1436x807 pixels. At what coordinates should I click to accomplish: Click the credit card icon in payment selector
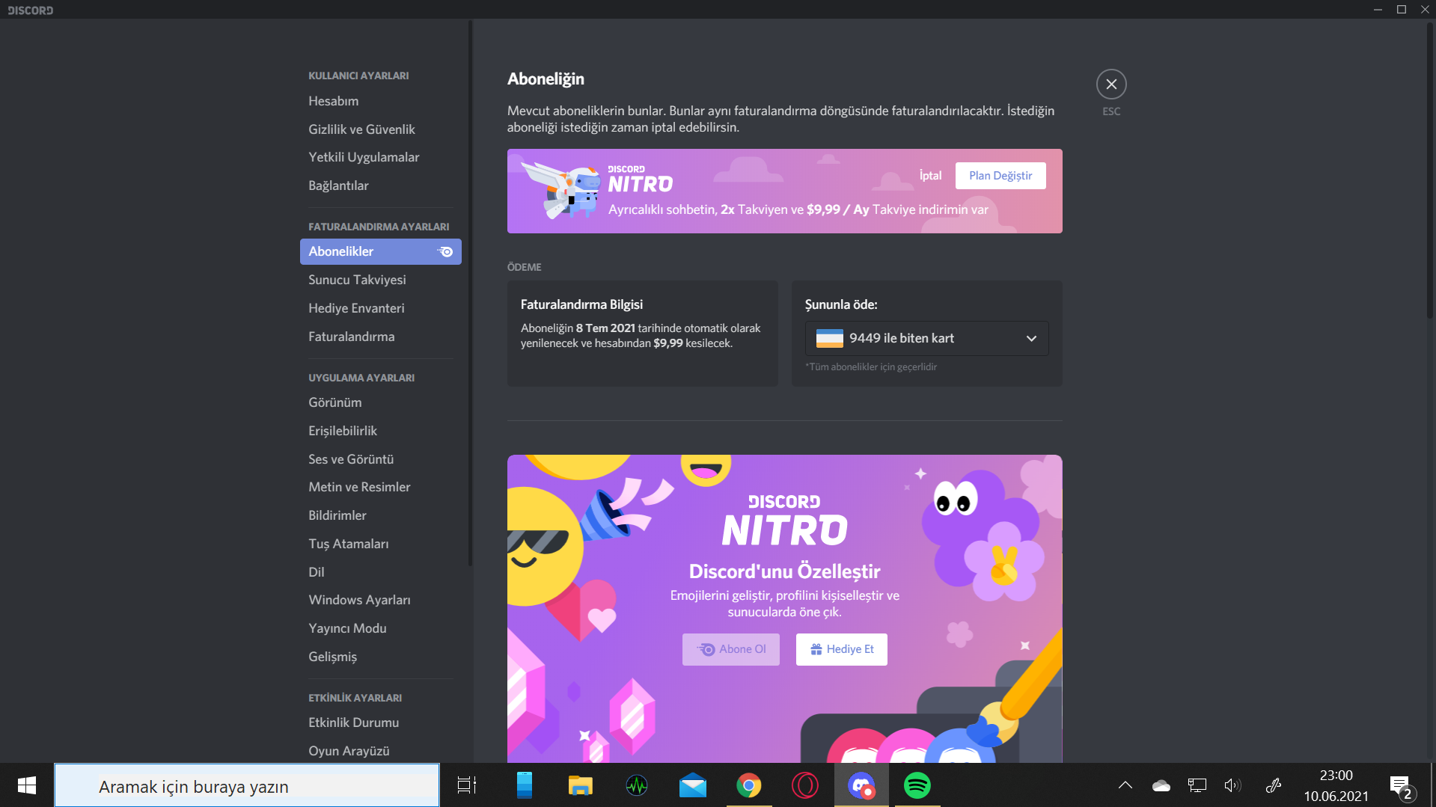pyautogui.click(x=829, y=338)
